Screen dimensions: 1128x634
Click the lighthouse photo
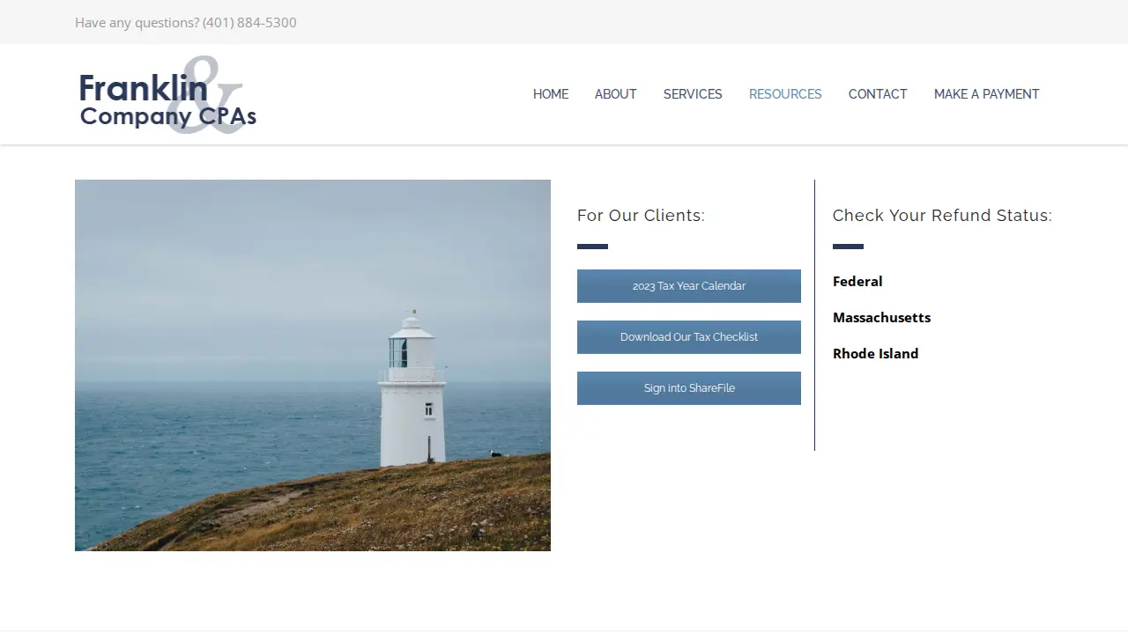pyautogui.click(x=313, y=365)
